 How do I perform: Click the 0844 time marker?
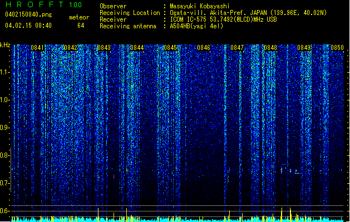137,48
